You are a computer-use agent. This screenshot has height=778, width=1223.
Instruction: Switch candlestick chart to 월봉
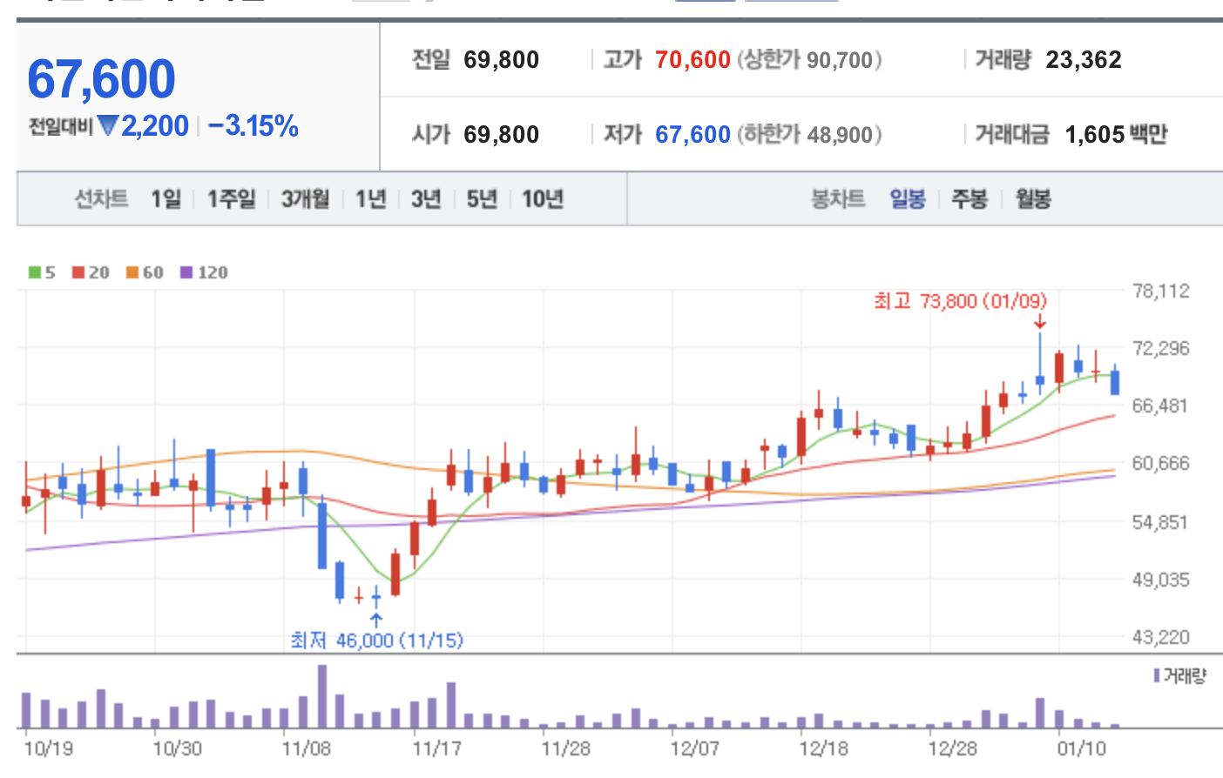(1032, 199)
